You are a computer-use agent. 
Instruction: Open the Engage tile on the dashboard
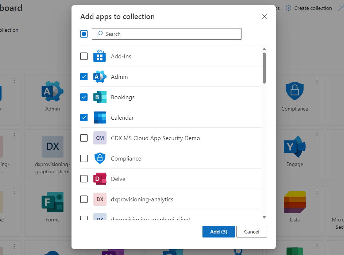pyautogui.click(x=295, y=155)
